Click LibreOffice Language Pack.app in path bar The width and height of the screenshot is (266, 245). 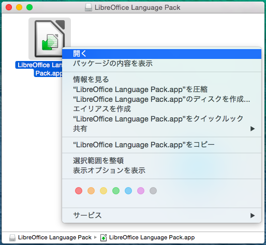point(152,238)
